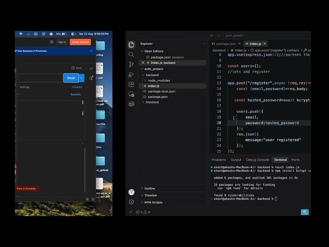This screenshot has height=247, width=329.
Task: Open the cube-shaped extension view in activity bar
Action: 132,104
